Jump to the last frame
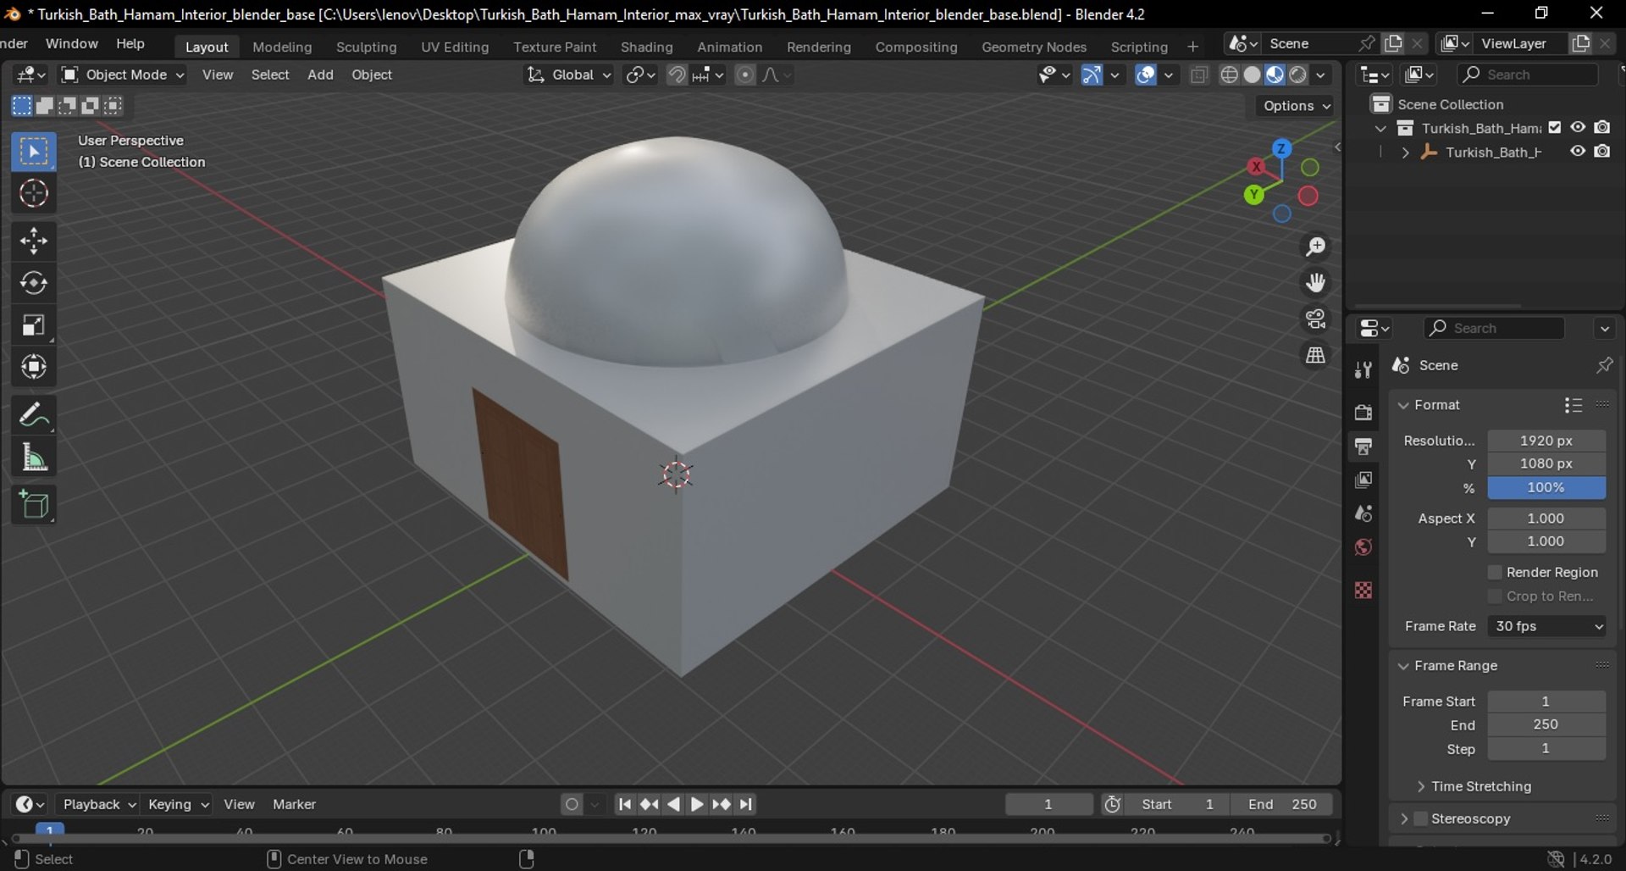Viewport: 1626px width, 871px height. (746, 804)
